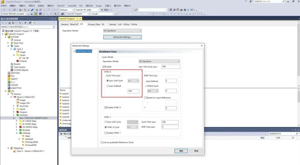Check Use as potential Reference Clock
The height and width of the screenshot is (165, 300).
point(102,142)
